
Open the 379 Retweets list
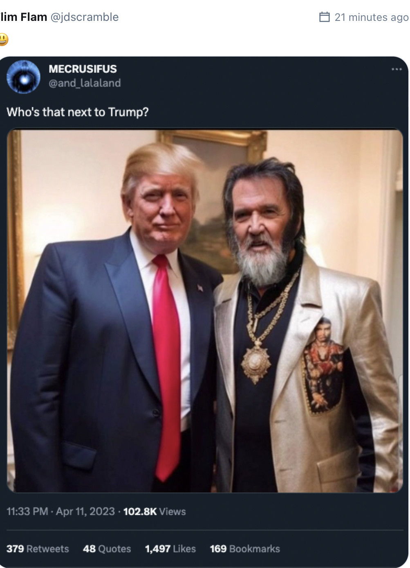38,549
